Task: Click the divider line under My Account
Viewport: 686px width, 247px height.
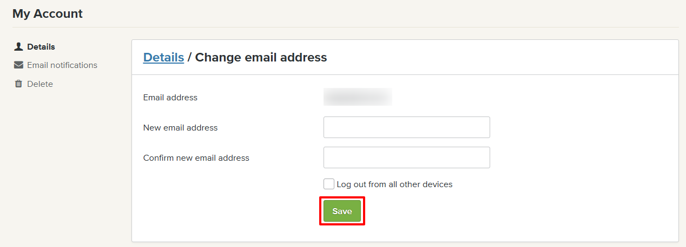Action: click(345, 27)
